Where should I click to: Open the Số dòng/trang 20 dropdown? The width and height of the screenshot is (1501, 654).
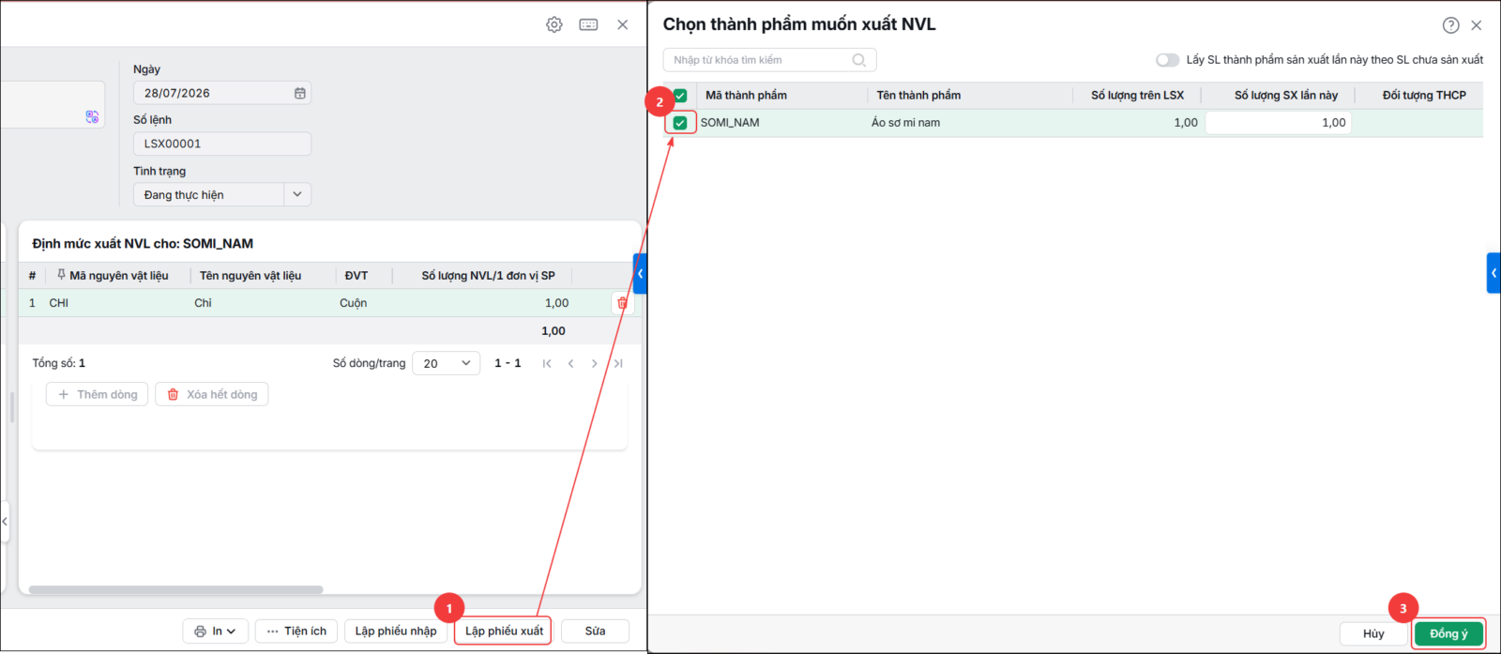(446, 363)
